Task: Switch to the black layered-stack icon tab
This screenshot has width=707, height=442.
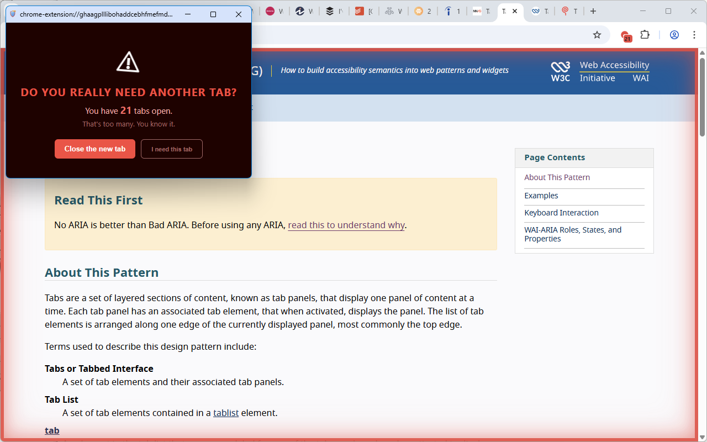Action: point(334,11)
